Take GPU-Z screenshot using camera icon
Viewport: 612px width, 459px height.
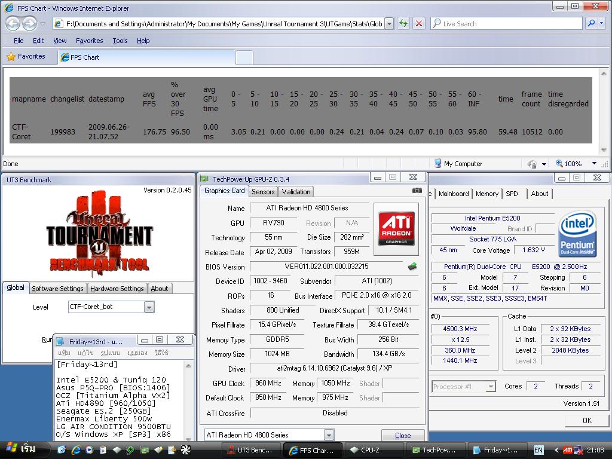[x=417, y=191]
